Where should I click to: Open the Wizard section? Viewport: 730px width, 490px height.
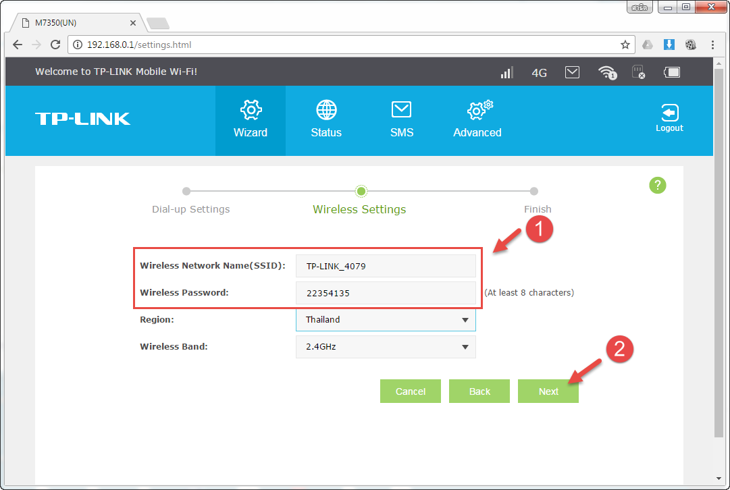(251, 120)
